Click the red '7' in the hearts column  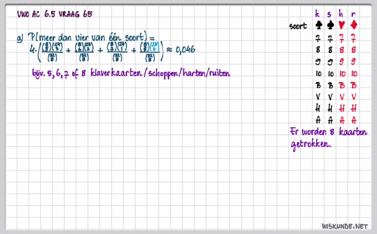tap(341, 38)
